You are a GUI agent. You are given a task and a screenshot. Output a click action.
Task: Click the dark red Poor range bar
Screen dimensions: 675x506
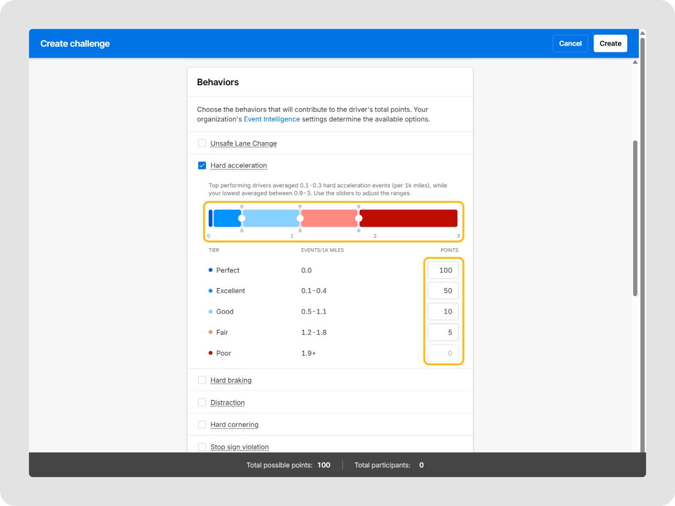pyautogui.click(x=408, y=218)
